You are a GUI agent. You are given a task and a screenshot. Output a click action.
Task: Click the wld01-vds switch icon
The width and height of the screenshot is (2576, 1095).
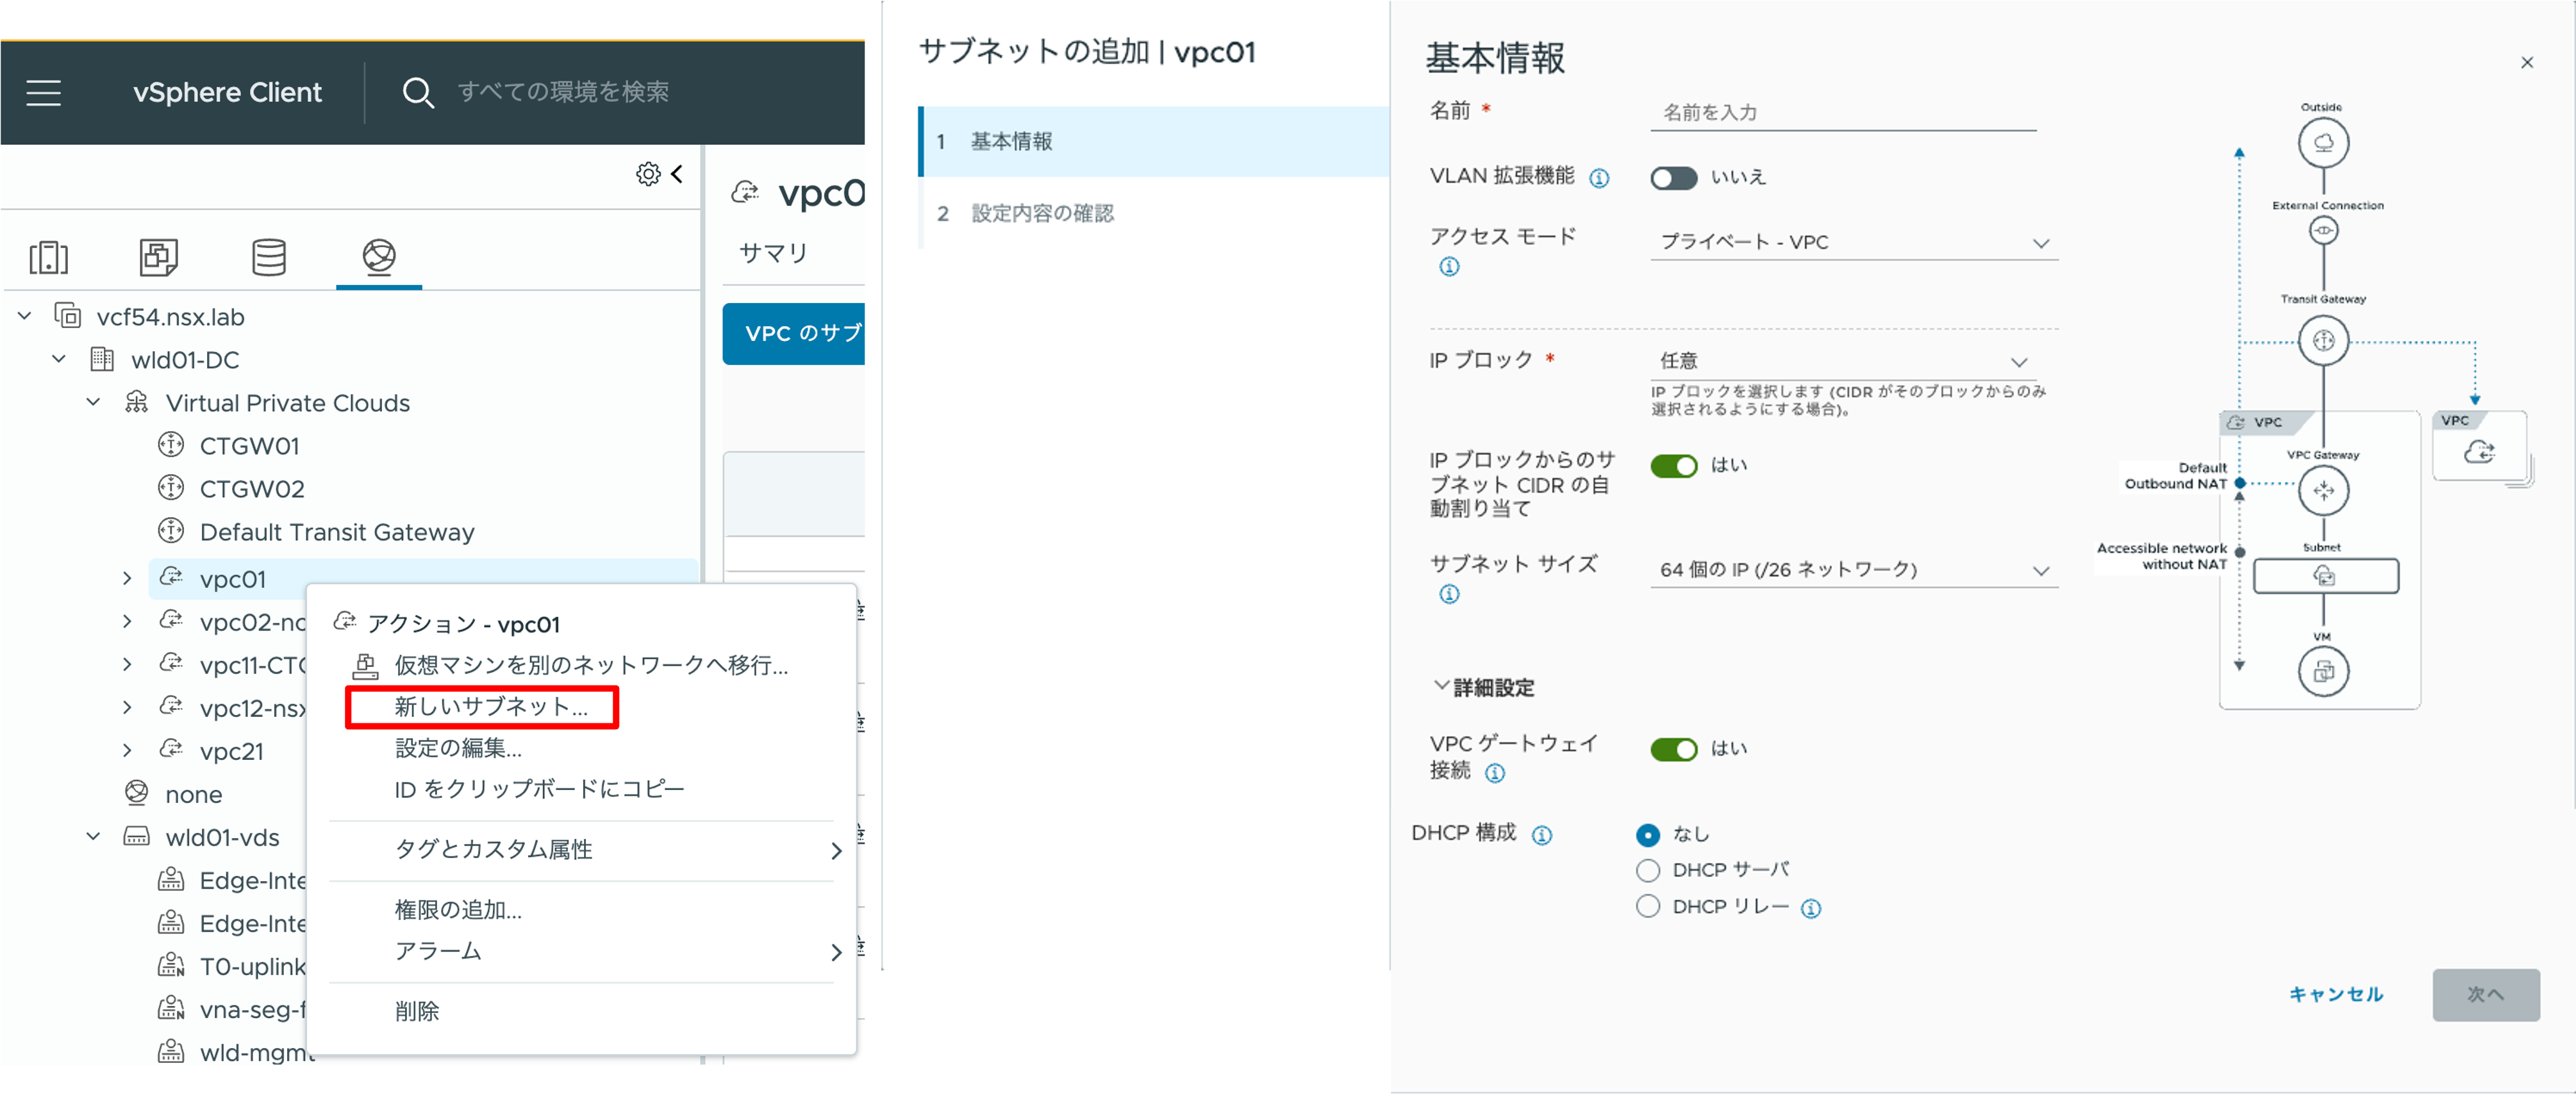coord(137,836)
